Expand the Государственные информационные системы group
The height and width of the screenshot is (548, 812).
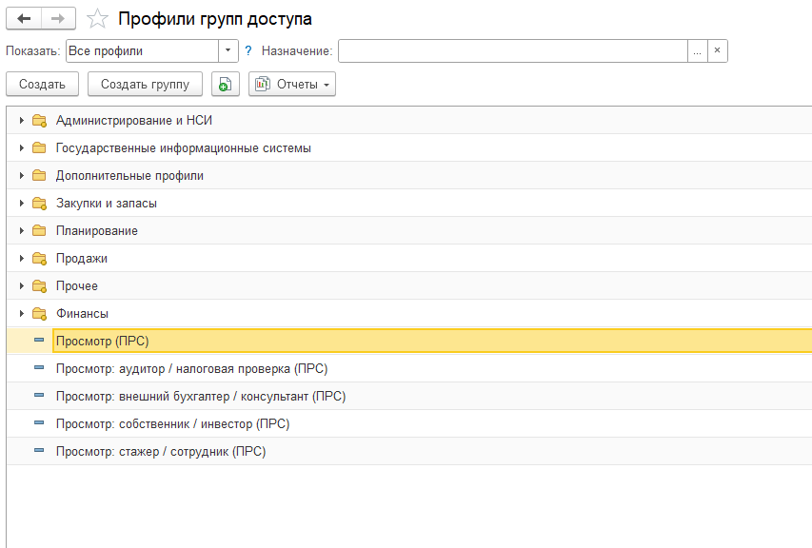21,148
